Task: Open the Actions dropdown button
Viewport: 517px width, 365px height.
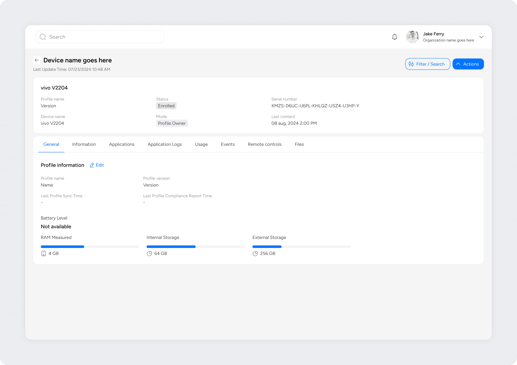Action: tap(468, 64)
